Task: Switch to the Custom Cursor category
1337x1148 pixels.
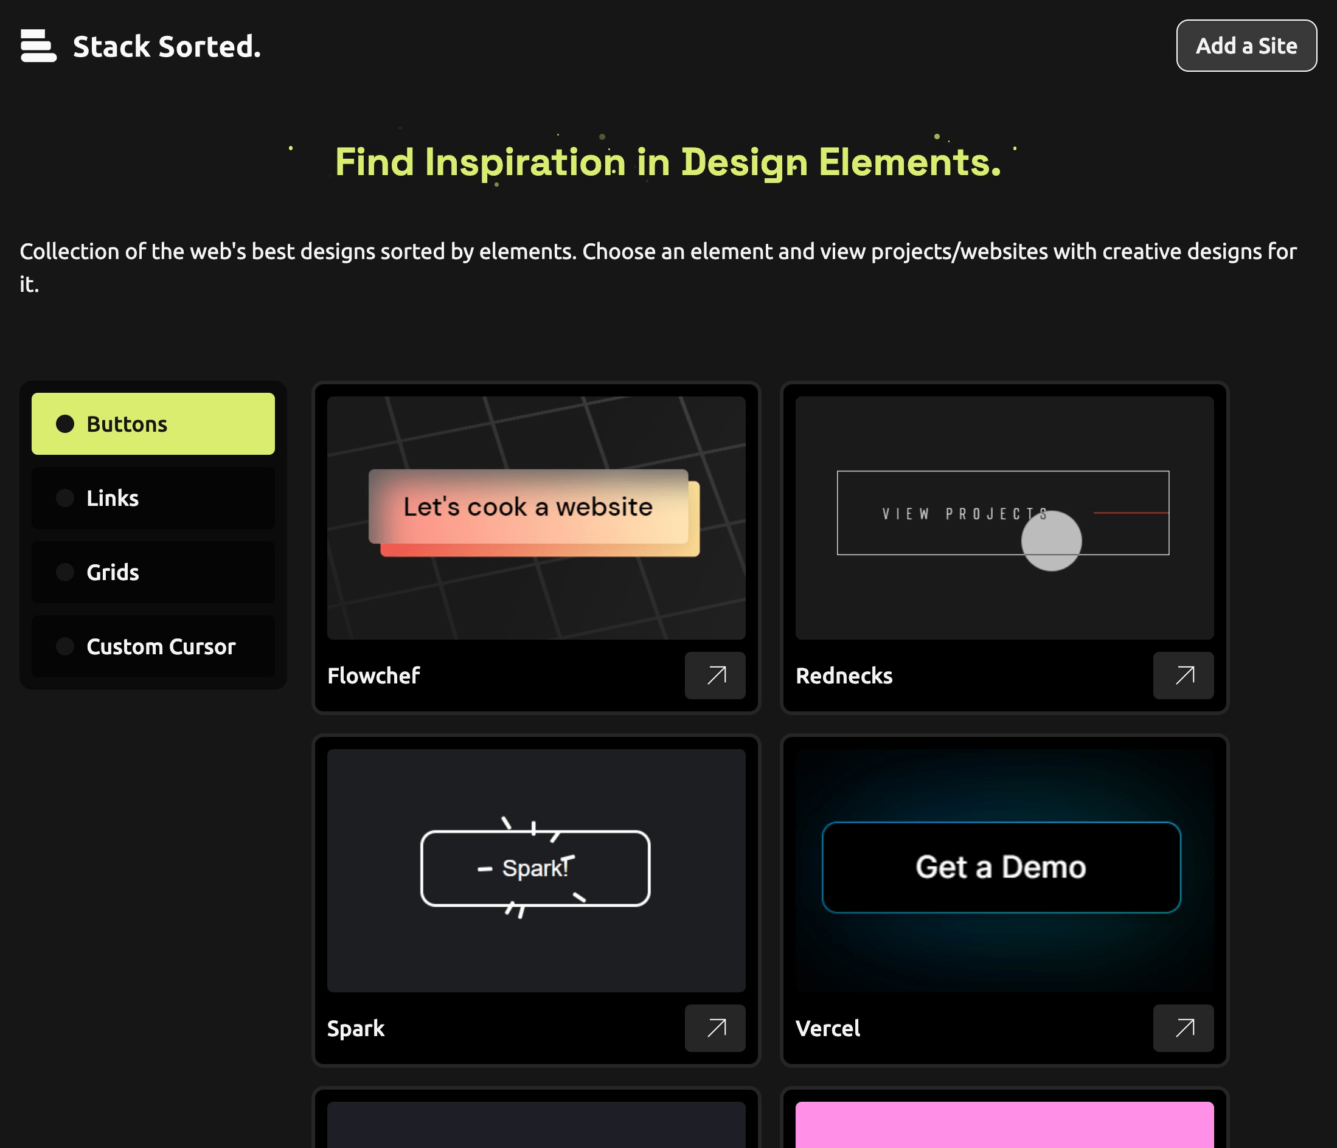Action: click(x=153, y=646)
